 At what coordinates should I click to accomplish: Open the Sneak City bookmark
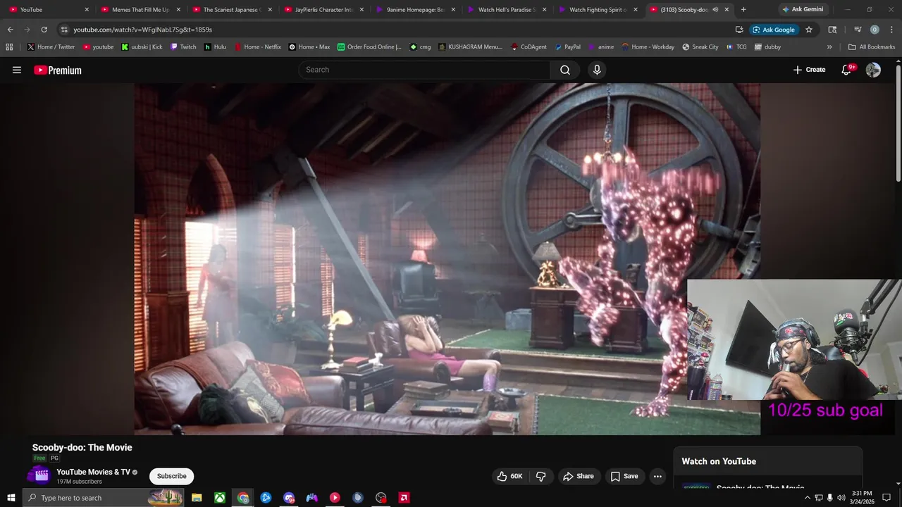coord(700,46)
